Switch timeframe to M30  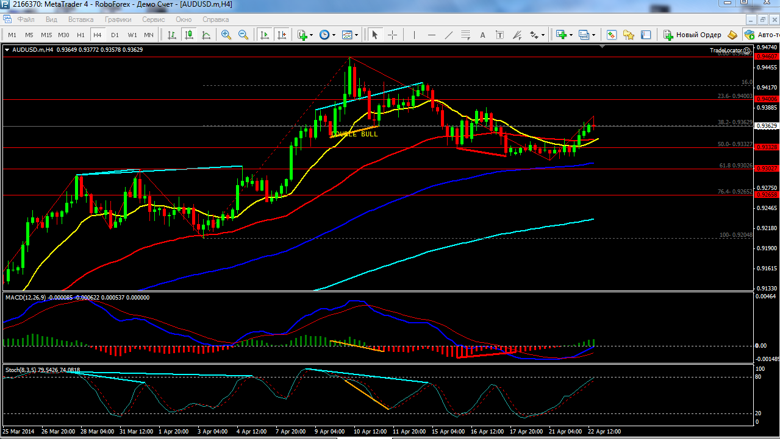(x=63, y=35)
